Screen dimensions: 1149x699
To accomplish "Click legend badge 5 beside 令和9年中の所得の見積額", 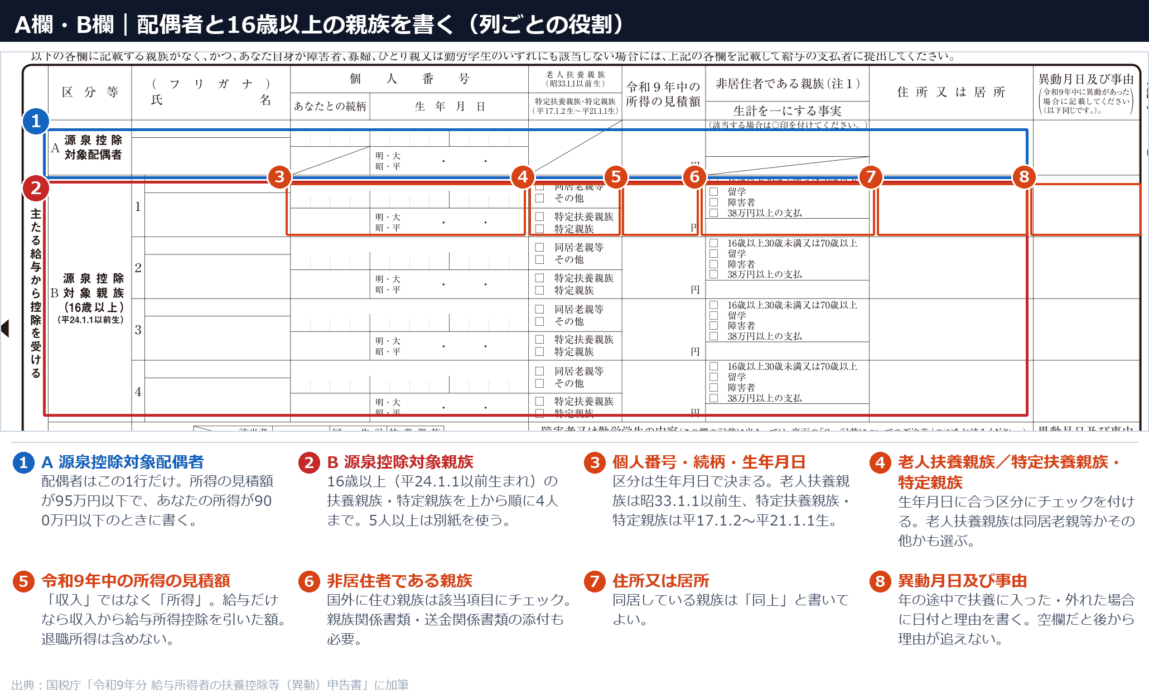I will (x=23, y=581).
